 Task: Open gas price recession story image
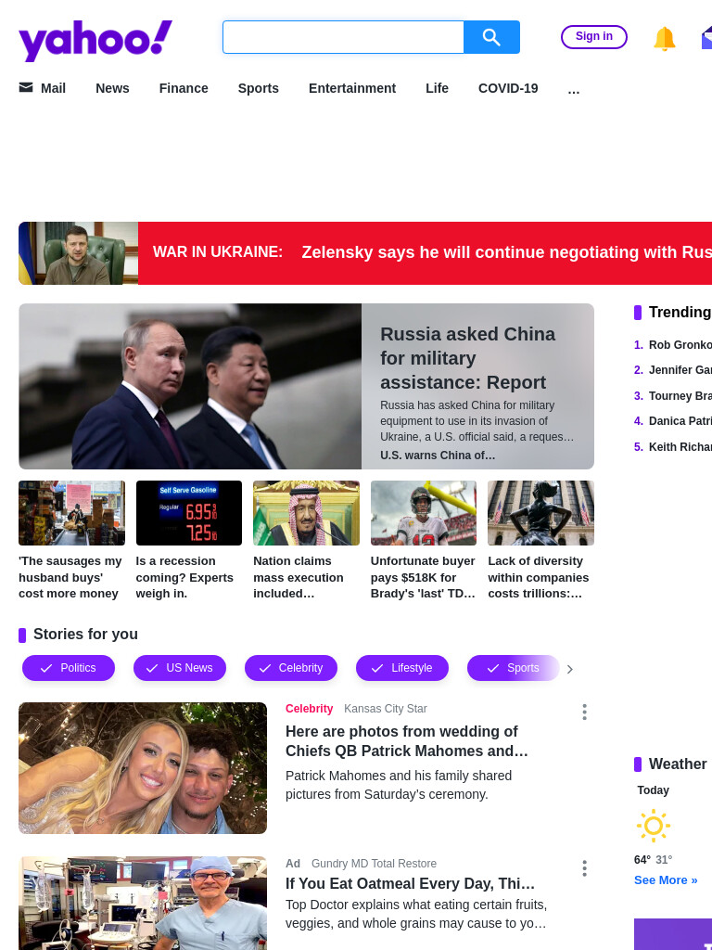click(x=189, y=512)
